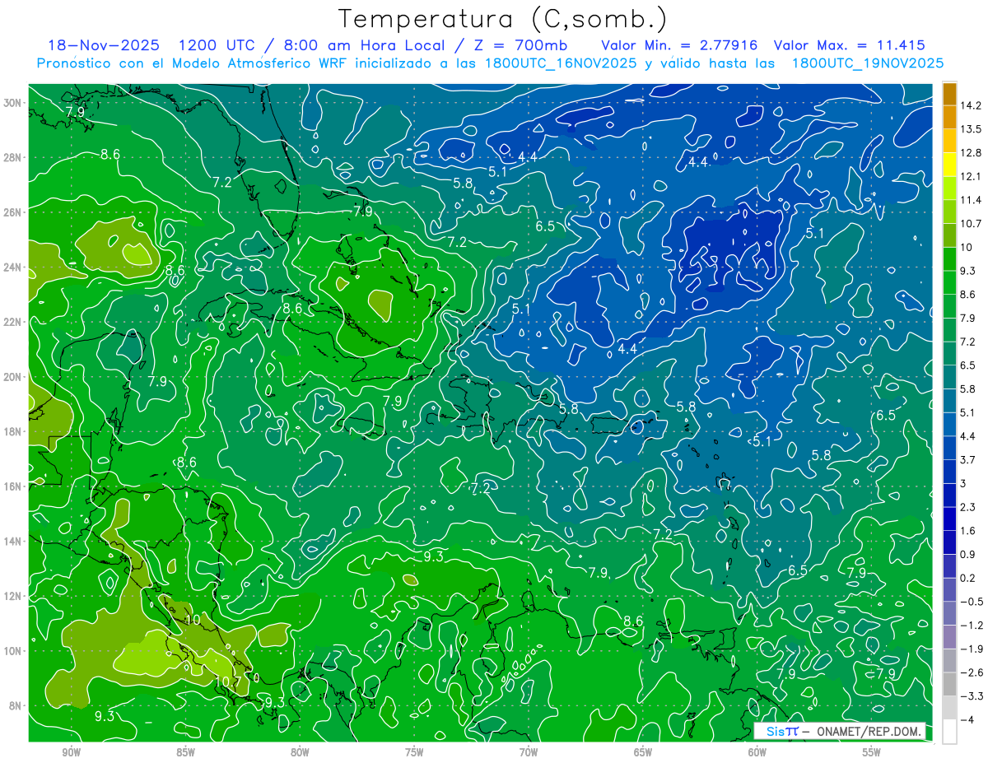Click the '-1.2' colorbar value

click(971, 626)
